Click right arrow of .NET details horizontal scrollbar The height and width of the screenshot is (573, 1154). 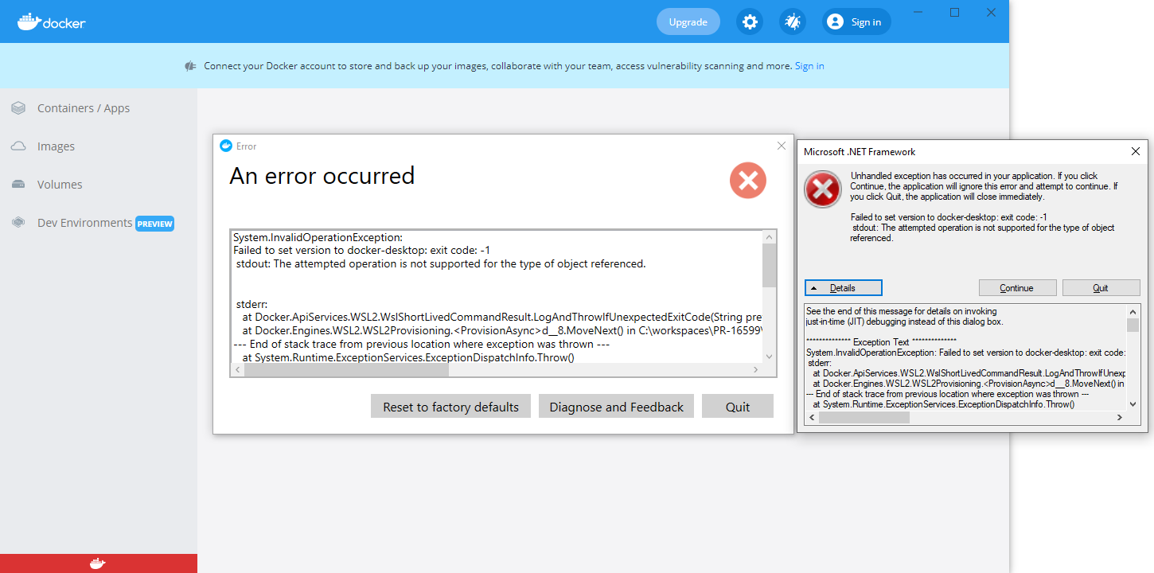1119,418
